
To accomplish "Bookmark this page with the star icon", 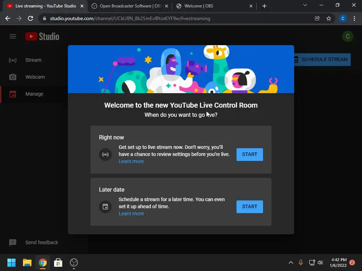I will pyautogui.click(x=329, y=18).
